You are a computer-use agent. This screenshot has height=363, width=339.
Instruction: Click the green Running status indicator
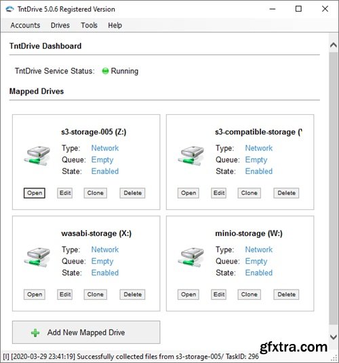[x=105, y=71]
